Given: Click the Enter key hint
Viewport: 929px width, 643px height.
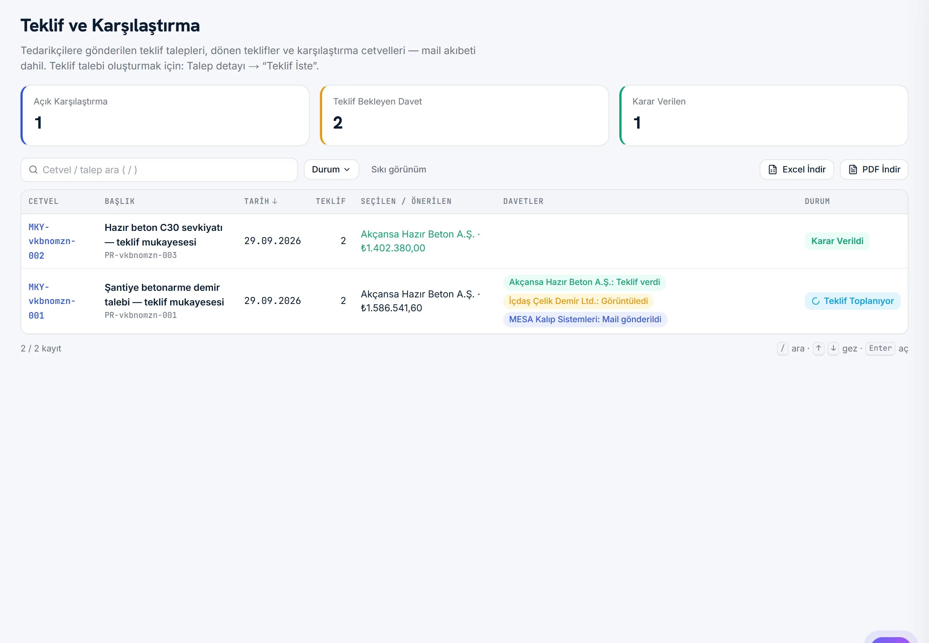Looking at the screenshot, I should click(880, 348).
